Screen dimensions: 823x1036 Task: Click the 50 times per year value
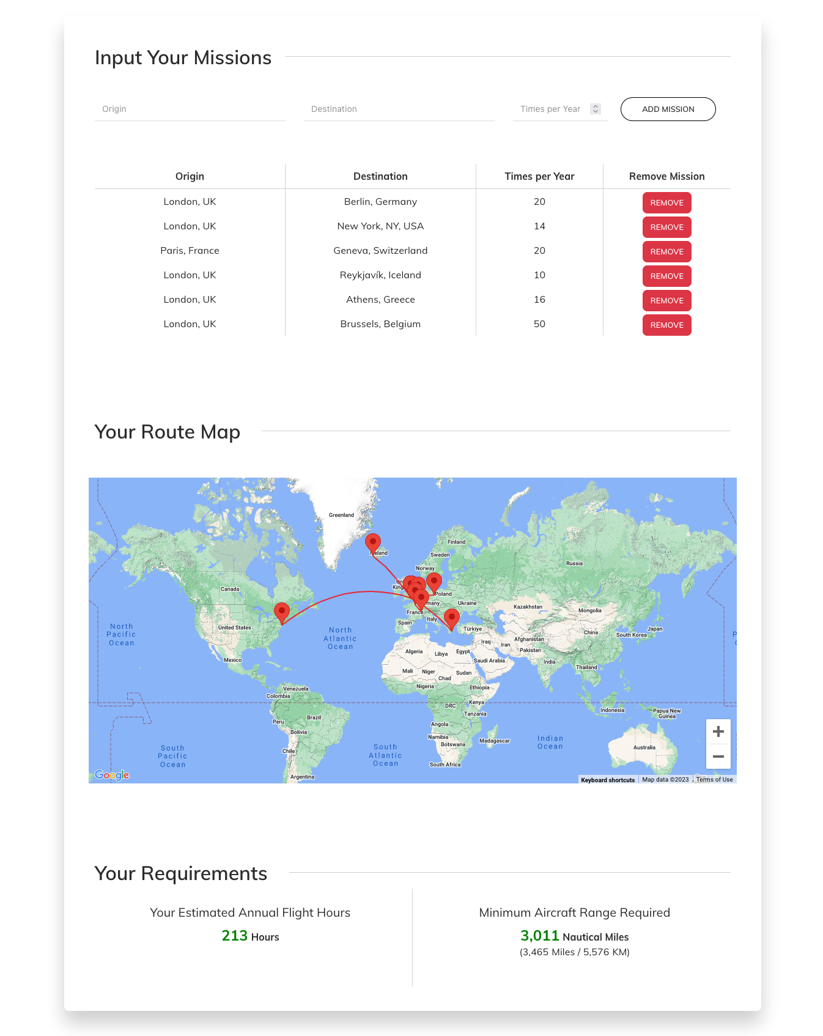(x=539, y=324)
